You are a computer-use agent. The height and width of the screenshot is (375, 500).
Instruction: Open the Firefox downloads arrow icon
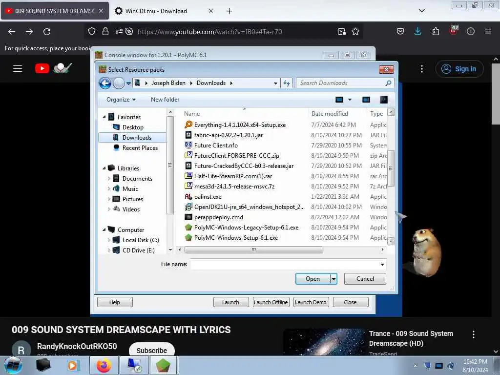(418, 31)
